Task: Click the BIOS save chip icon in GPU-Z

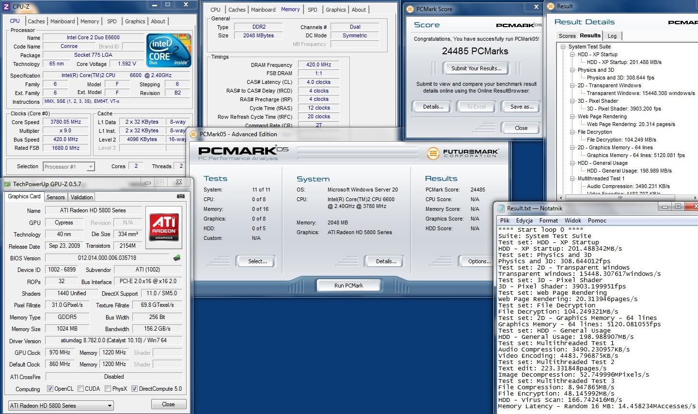Action: coord(177,258)
